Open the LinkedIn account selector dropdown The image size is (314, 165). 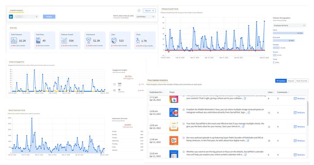(x=26, y=17)
